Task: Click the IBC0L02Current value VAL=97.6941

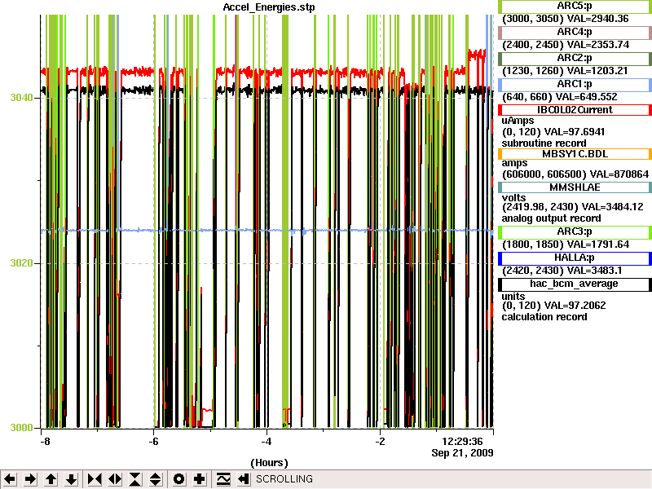Action: coord(575,132)
